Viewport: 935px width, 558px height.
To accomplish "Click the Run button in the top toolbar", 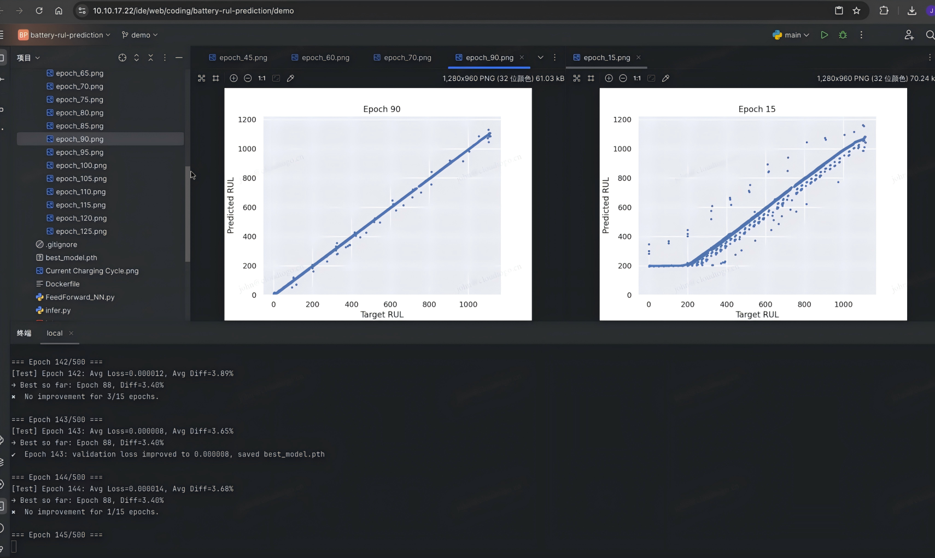I will 824,35.
